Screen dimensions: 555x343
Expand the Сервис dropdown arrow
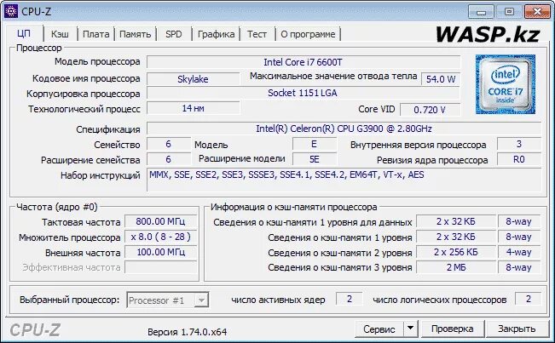(411, 329)
